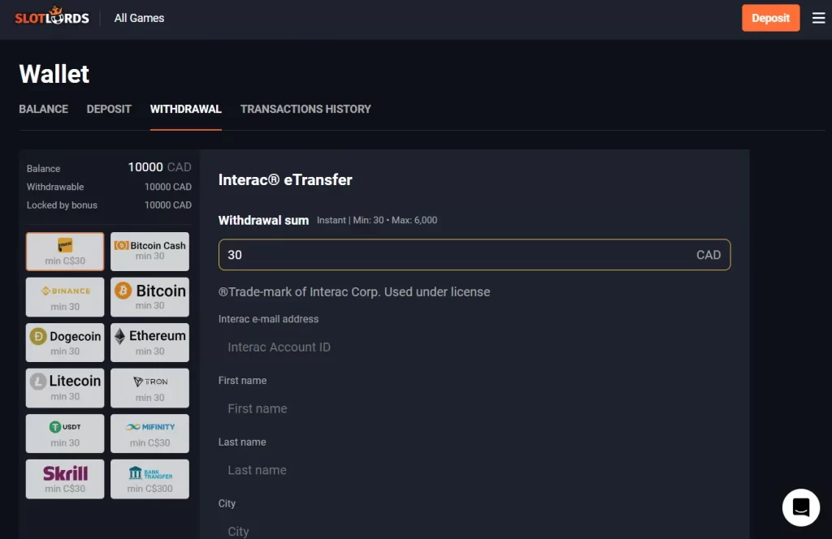Image resolution: width=832 pixels, height=539 pixels.
Task: Select Bank Transfer withdrawal method
Action: tap(149, 479)
